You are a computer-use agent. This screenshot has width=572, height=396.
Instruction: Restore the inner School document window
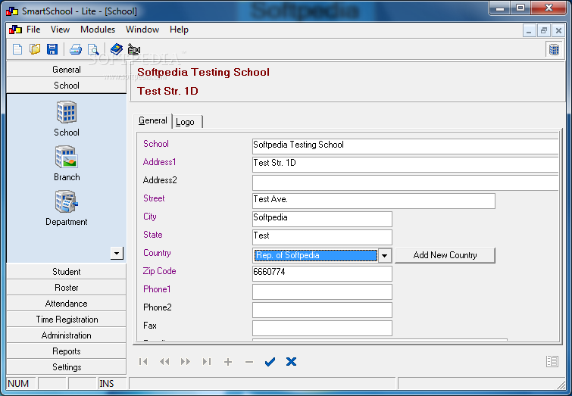tap(543, 30)
